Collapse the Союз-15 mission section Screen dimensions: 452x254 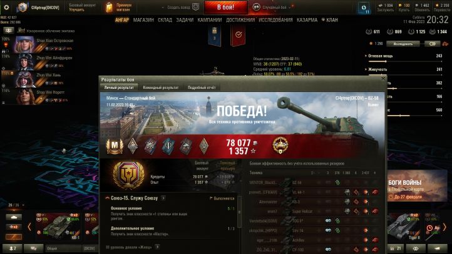pyautogui.click(x=107, y=198)
